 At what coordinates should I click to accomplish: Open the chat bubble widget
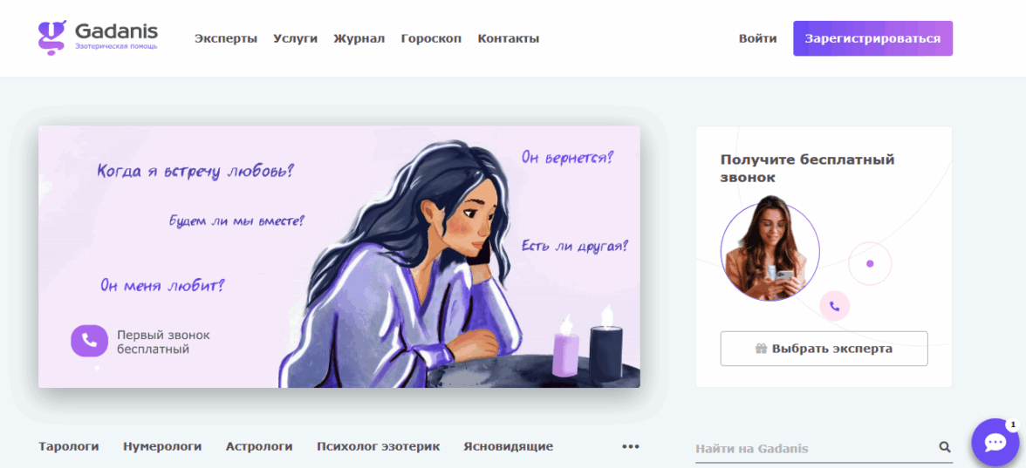click(995, 443)
